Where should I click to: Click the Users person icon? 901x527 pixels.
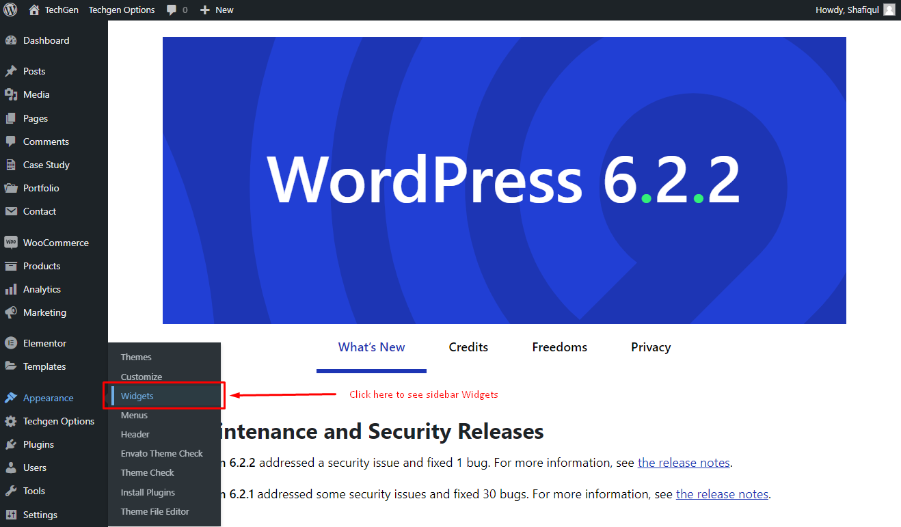tap(10, 468)
